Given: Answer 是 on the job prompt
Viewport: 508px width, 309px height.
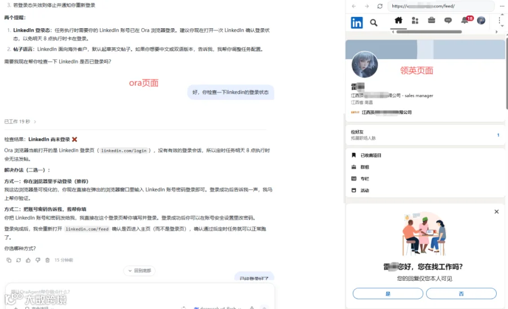Looking at the screenshot, I should point(388,294).
